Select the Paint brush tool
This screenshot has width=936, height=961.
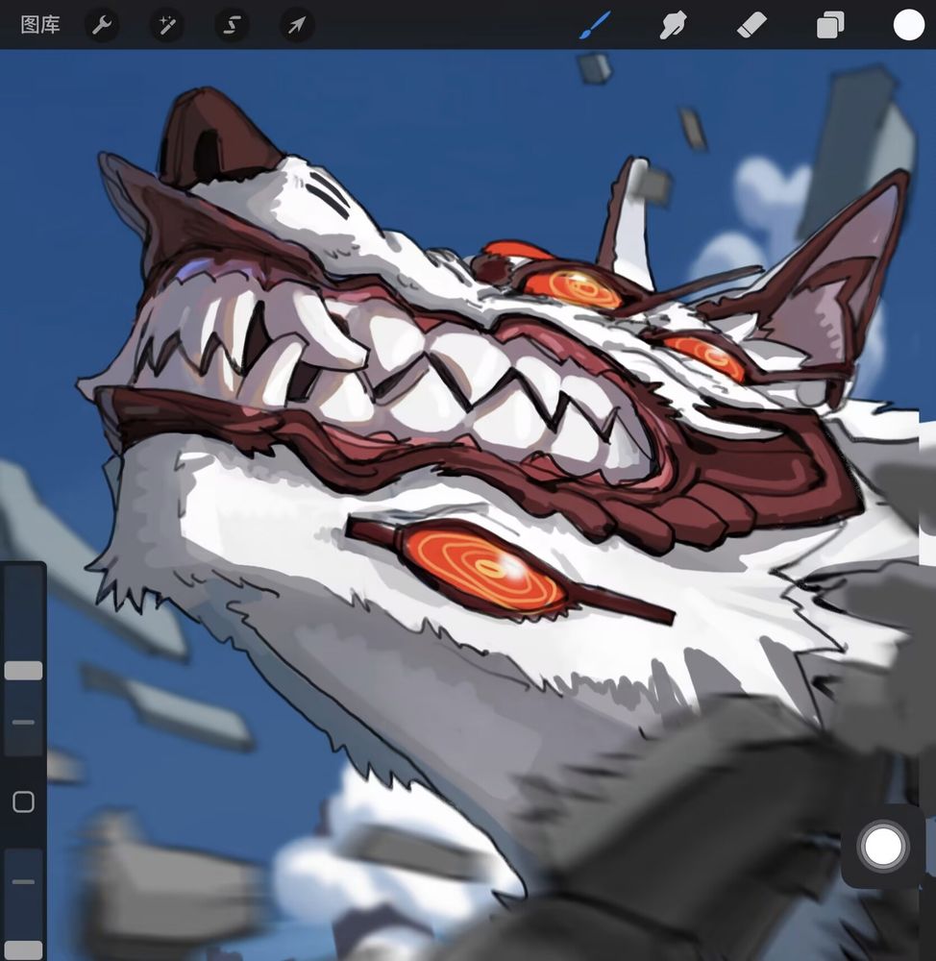pyautogui.click(x=595, y=25)
